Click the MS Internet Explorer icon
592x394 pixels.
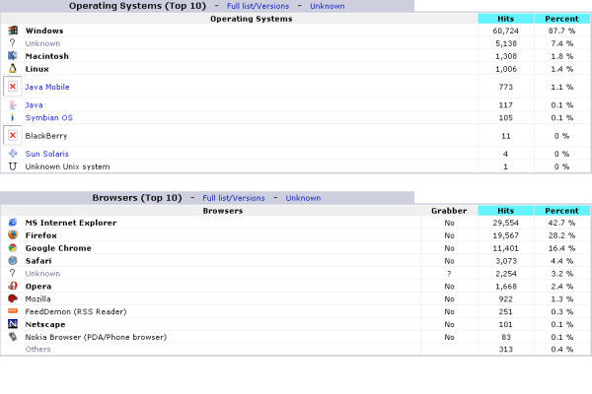tap(13, 223)
